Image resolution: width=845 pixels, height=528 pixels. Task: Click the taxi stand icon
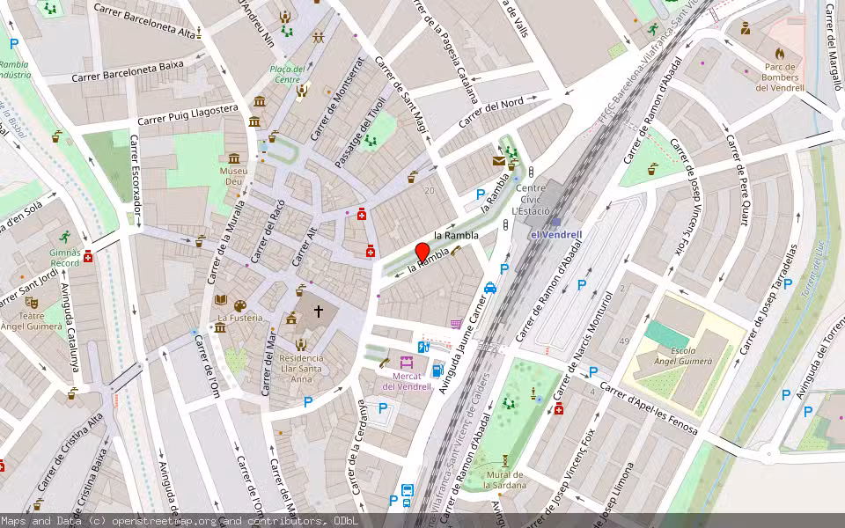point(490,288)
